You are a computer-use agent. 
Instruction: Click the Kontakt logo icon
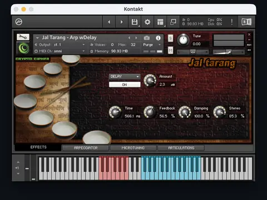[x=19, y=22]
